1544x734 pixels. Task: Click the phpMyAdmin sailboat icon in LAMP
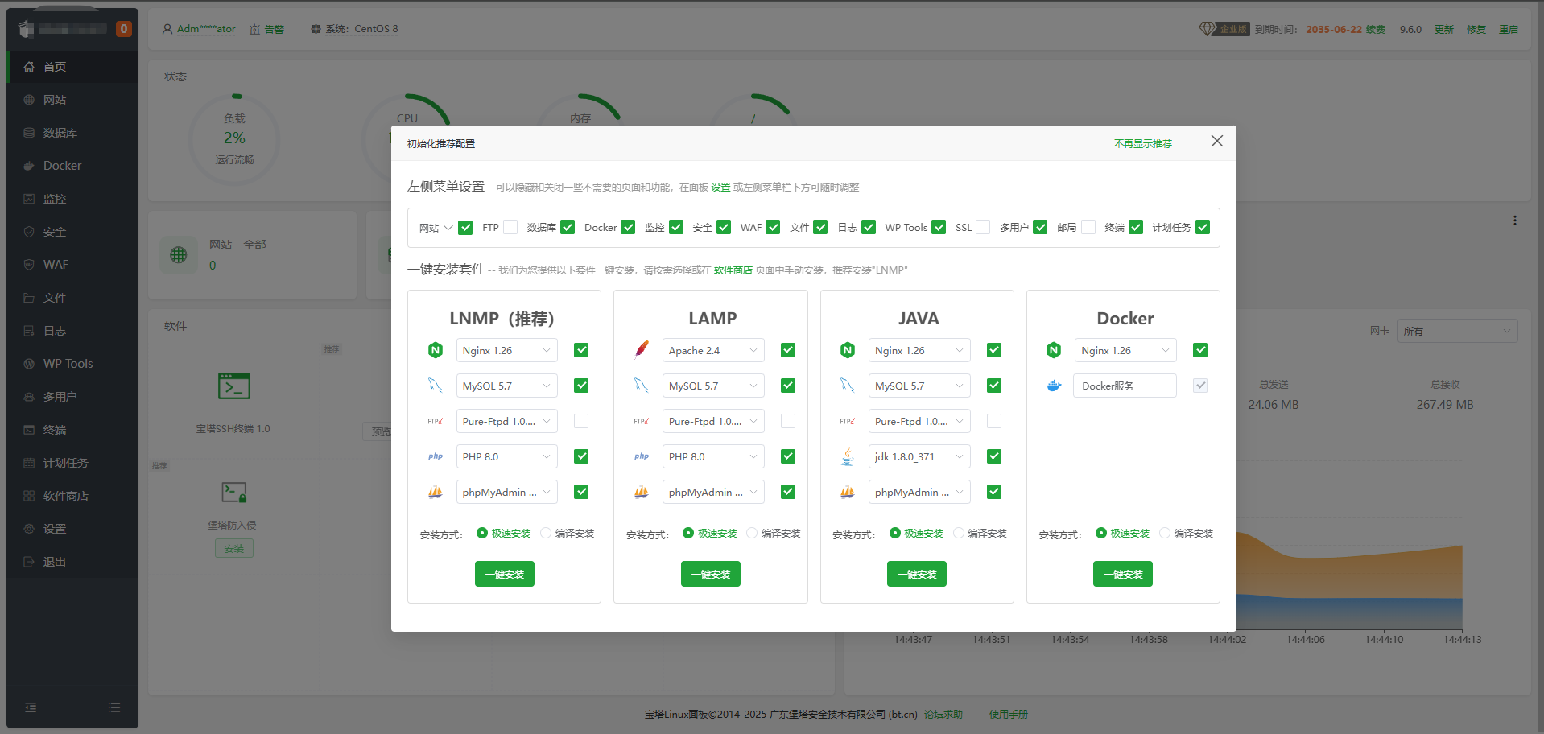click(x=642, y=492)
